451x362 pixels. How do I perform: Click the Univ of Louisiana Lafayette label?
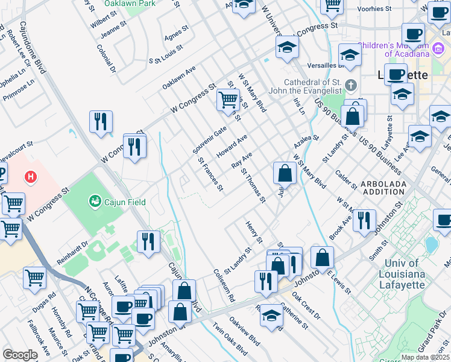pyautogui.click(x=402, y=274)
